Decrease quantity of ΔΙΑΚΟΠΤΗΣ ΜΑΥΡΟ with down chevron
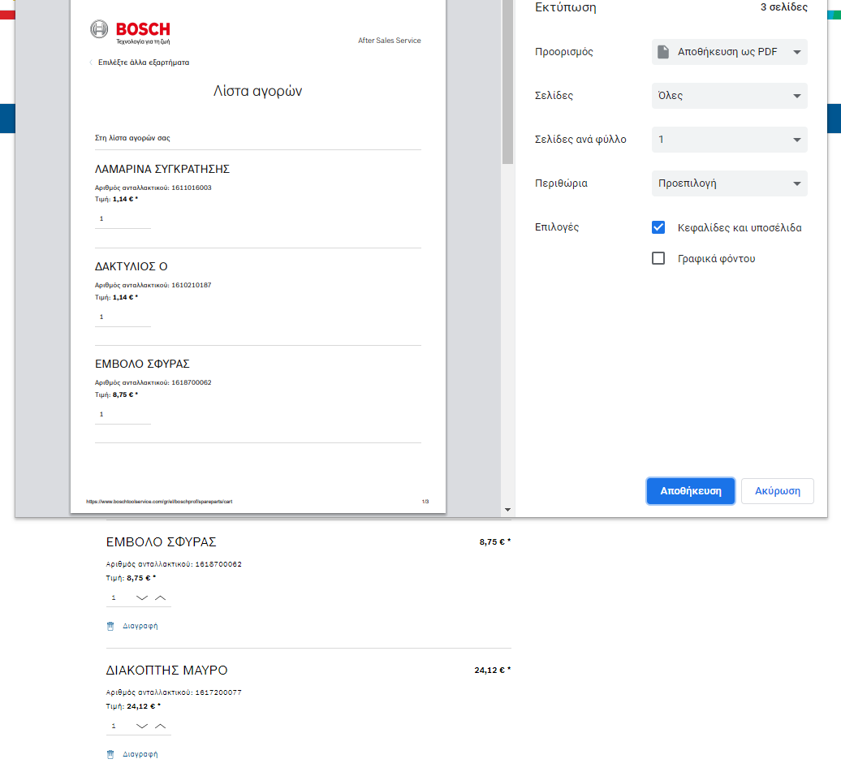The image size is (841, 772). point(142,726)
